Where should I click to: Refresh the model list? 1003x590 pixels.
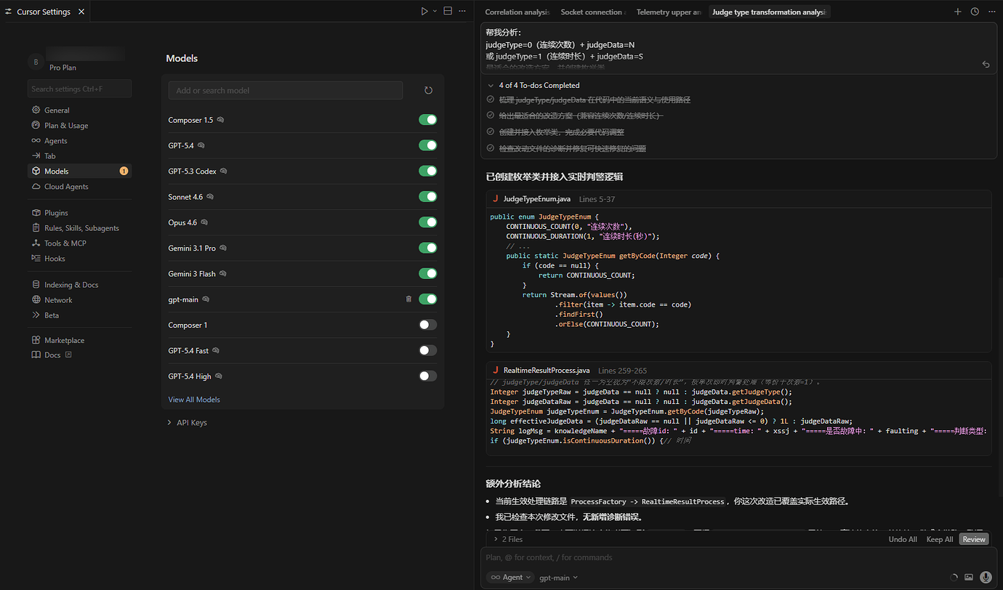pyautogui.click(x=428, y=90)
